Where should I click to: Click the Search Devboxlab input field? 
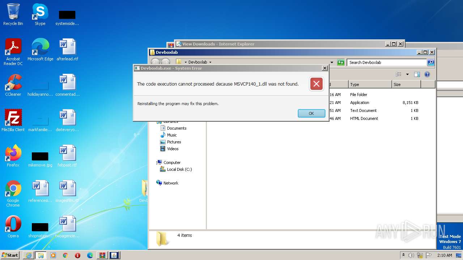tap(387, 62)
